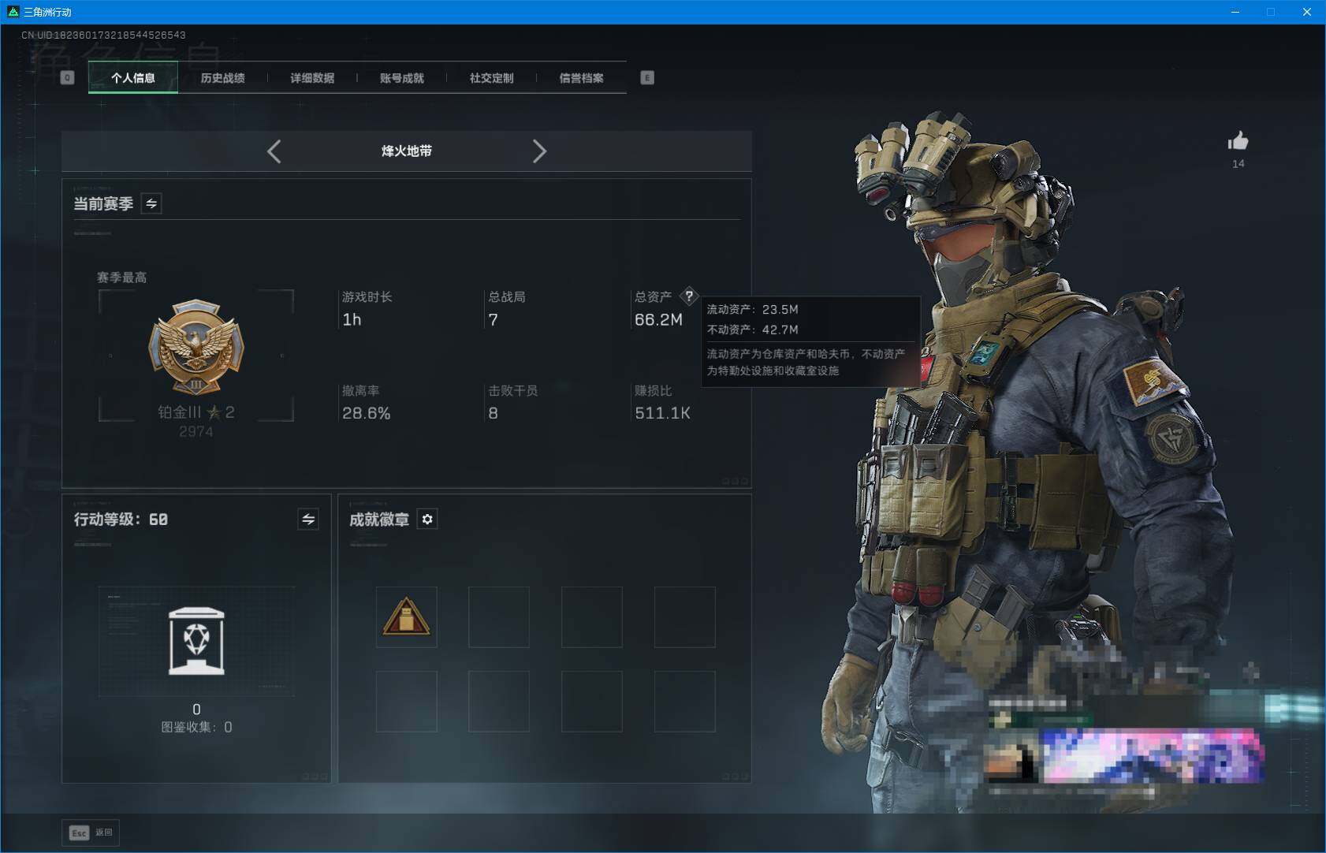The height and width of the screenshot is (853, 1326).
Task: Go to previous mode with left arrow
Action: (274, 151)
